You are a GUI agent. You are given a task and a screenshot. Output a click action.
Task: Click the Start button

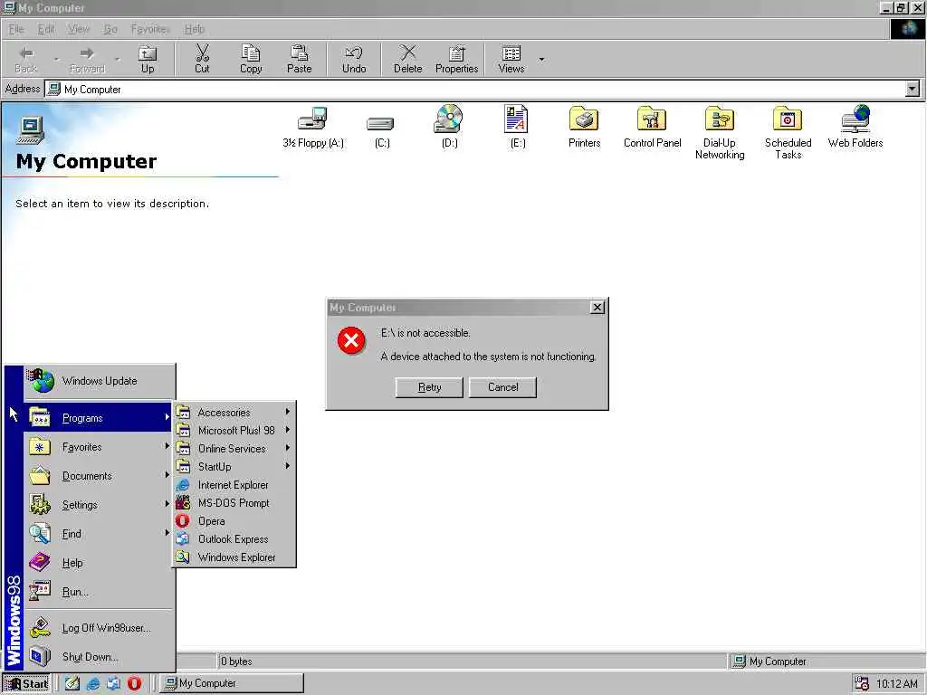26,684
